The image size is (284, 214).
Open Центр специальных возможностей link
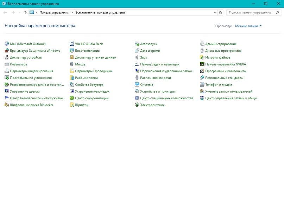click(x=166, y=98)
